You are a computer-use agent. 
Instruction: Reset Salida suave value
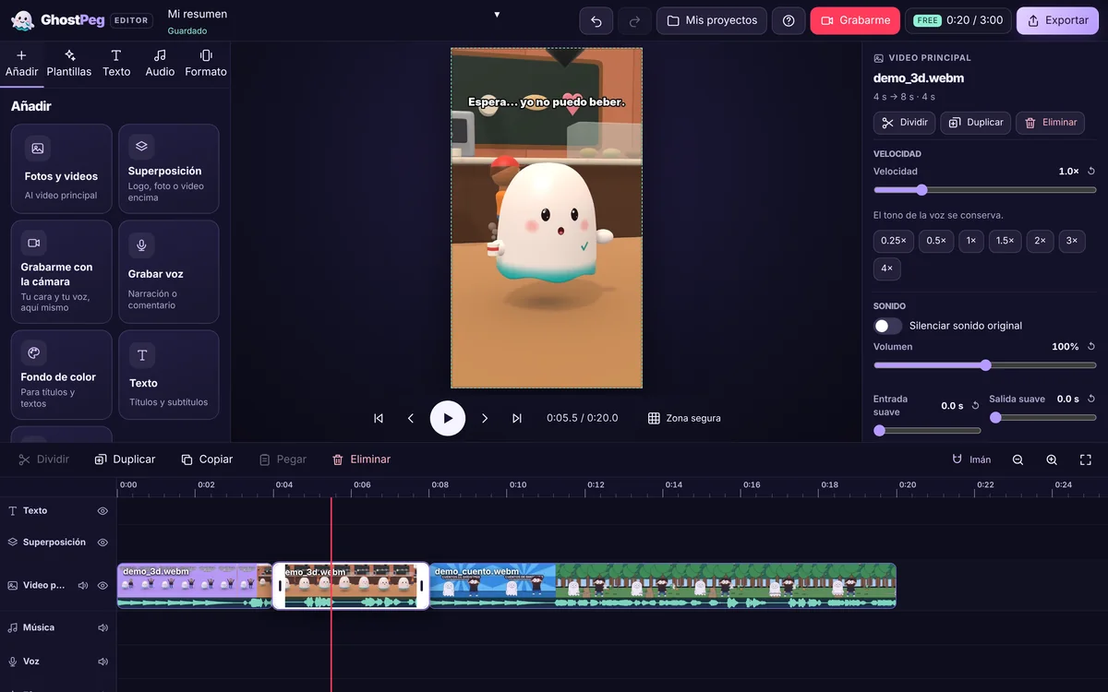(1091, 400)
